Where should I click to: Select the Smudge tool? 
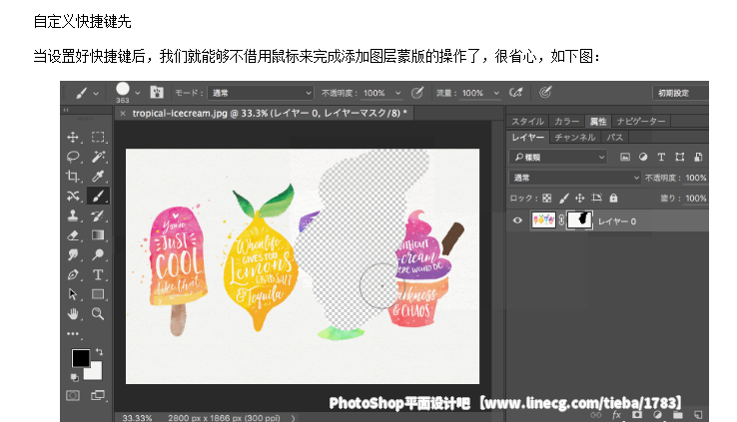73,254
